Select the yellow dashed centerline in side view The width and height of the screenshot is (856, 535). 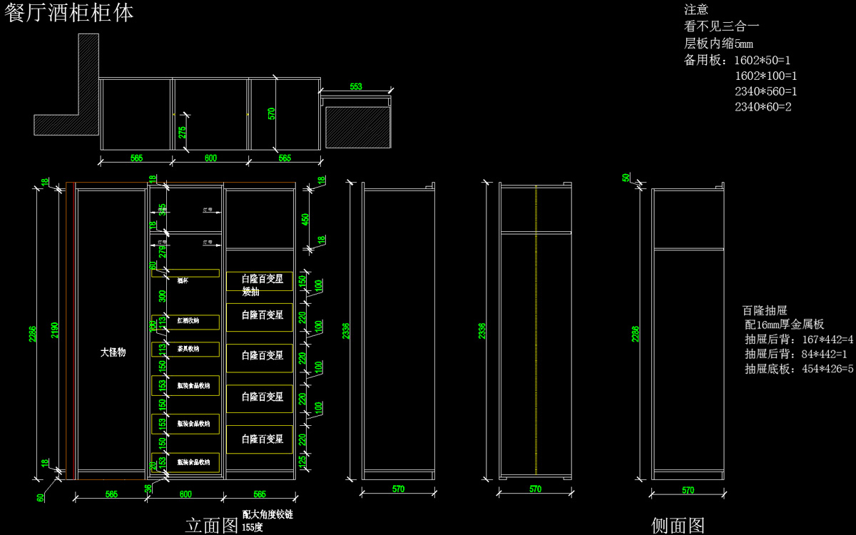click(536, 328)
